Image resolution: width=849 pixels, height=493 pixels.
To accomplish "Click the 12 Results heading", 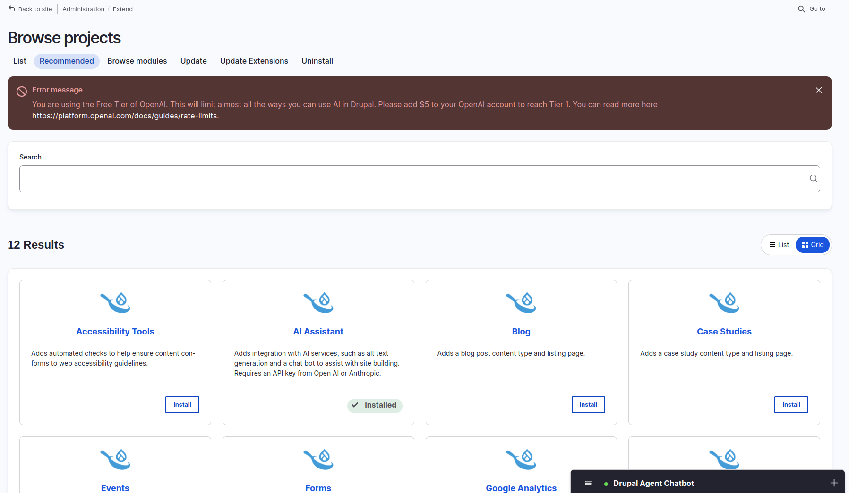I will pyautogui.click(x=36, y=245).
